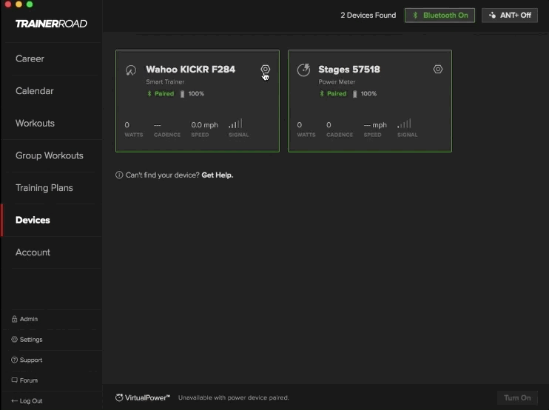The image size is (549, 410).
Task: Open Workouts page
Action: [35, 124]
